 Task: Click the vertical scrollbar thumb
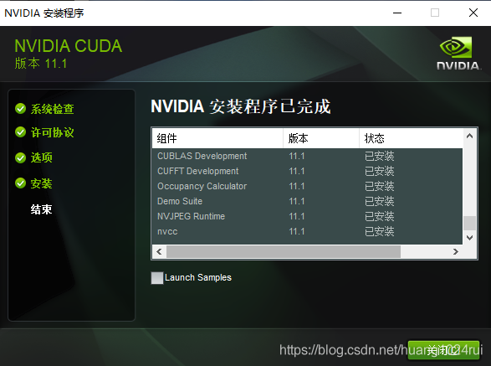coord(469,223)
